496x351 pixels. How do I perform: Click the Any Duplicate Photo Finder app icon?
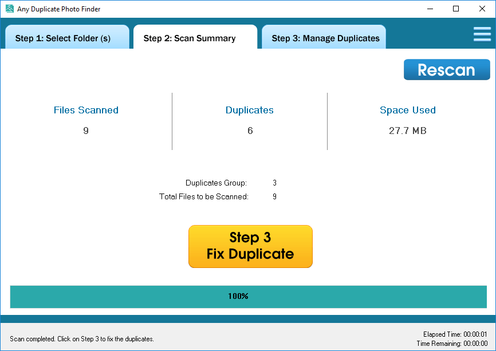point(10,9)
